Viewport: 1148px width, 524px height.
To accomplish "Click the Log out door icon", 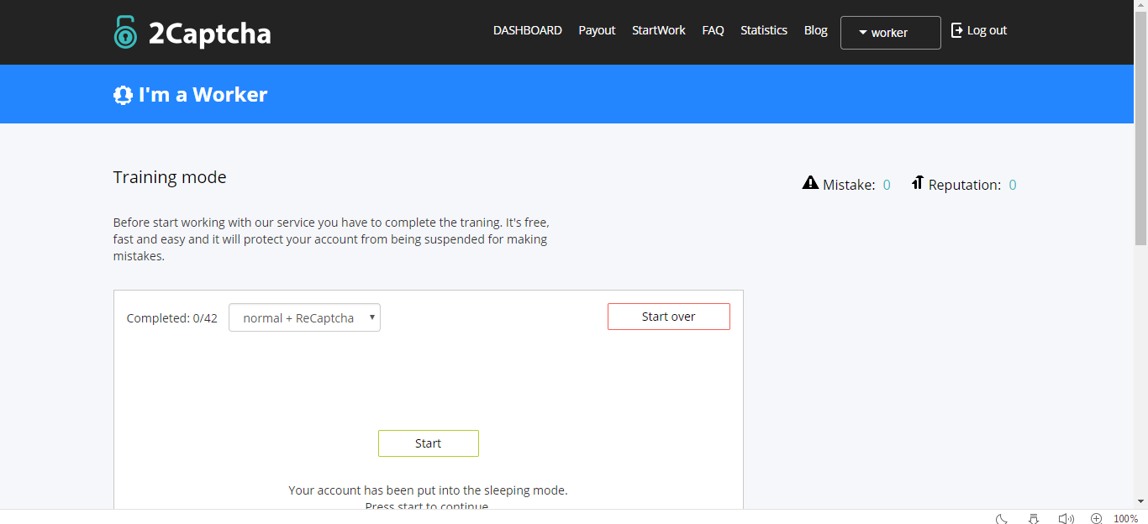I will pos(956,30).
